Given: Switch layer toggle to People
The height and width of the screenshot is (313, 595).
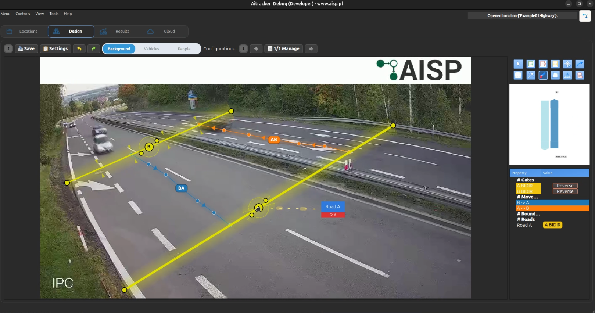Looking at the screenshot, I should click(x=184, y=49).
